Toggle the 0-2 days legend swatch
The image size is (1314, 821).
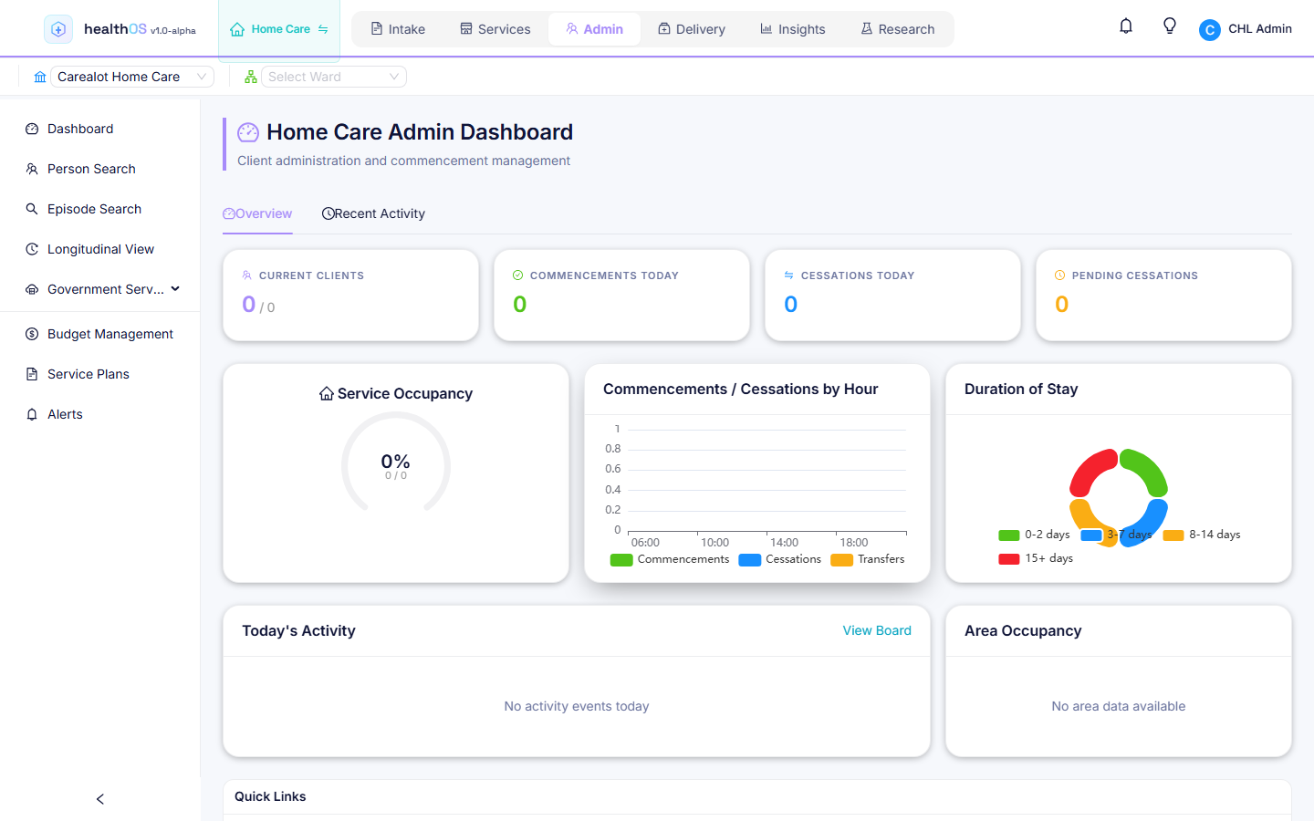1009,535
